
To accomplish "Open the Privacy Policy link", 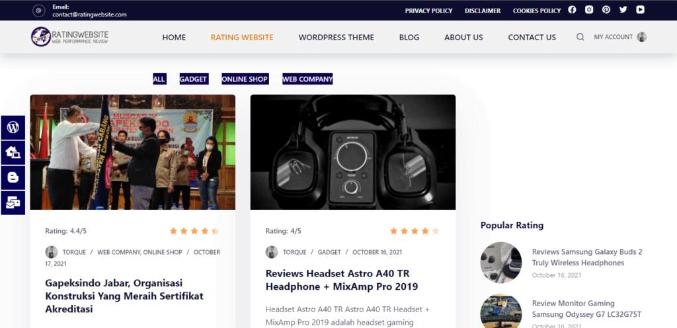I will [x=428, y=11].
